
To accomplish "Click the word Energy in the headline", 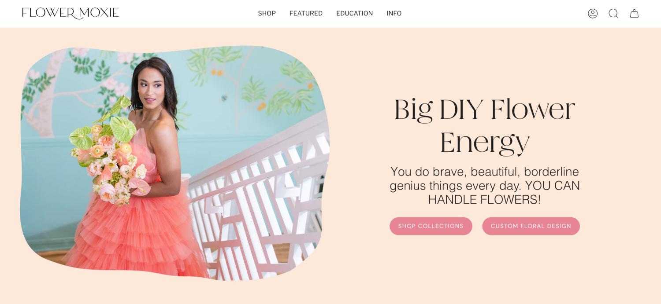I will 485,143.
